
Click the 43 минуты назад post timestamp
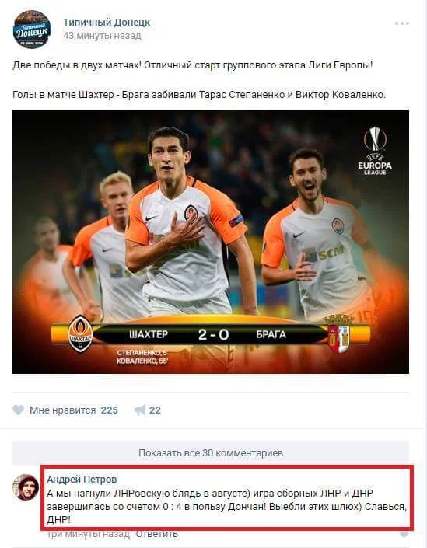point(102,36)
